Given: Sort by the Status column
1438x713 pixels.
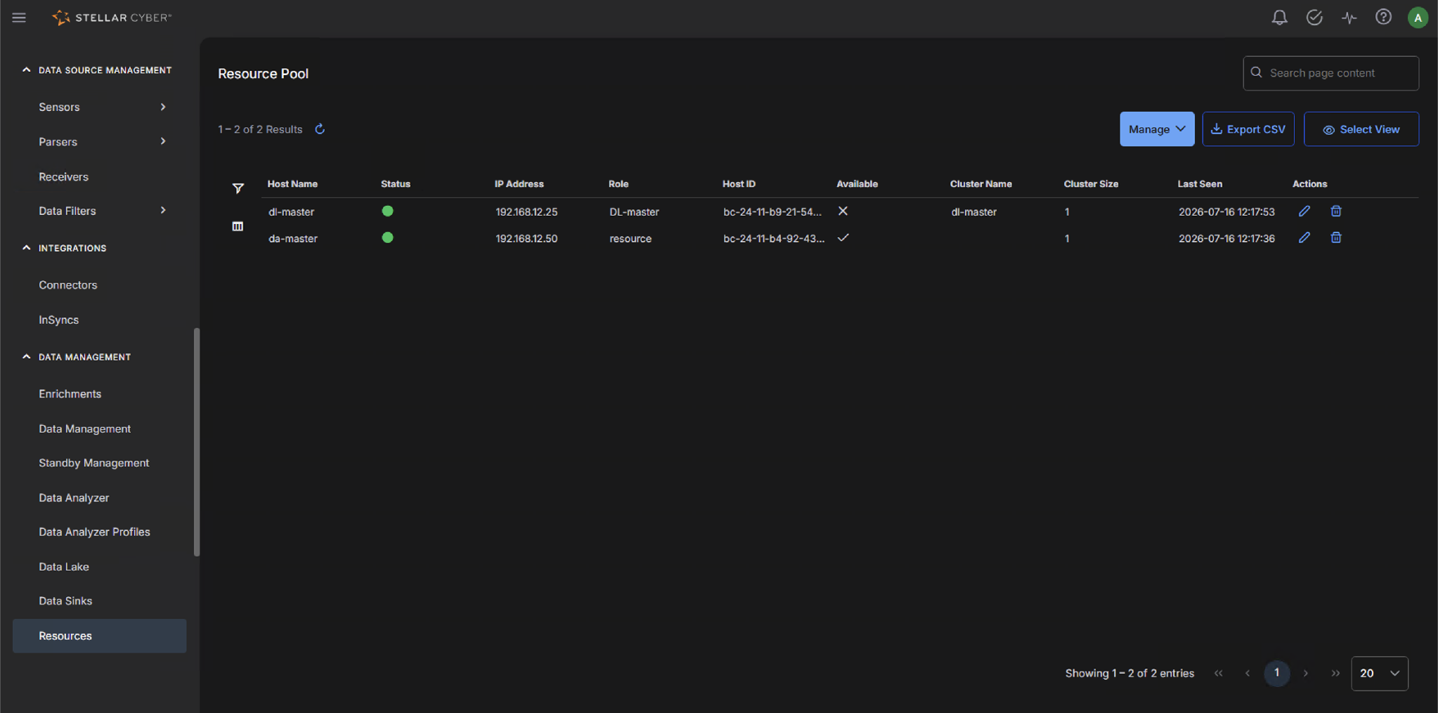Looking at the screenshot, I should pyautogui.click(x=396, y=184).
